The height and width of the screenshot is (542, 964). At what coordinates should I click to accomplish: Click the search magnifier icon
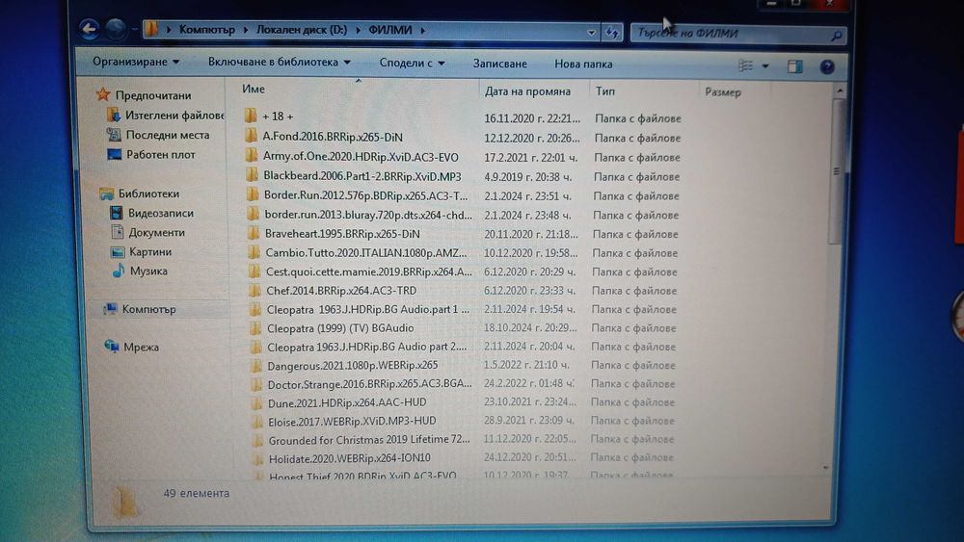point(836,37)
